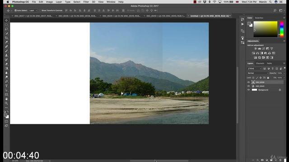289x162 pixels.
Task: Select the Background layer name
Action: [x=263, y=90]
